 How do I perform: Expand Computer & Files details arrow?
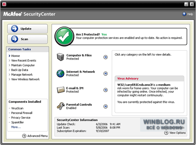pos(106,57)
